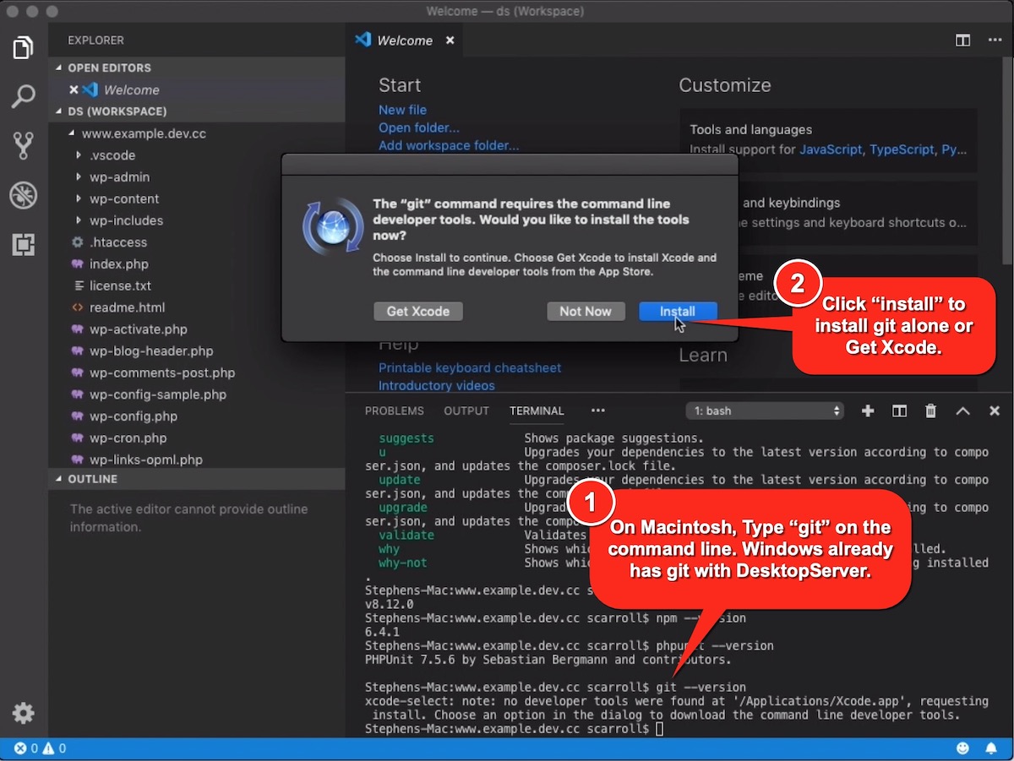Open readme.html in the explorer
The width and height of the screenshot is (1014, 761).
127,307
